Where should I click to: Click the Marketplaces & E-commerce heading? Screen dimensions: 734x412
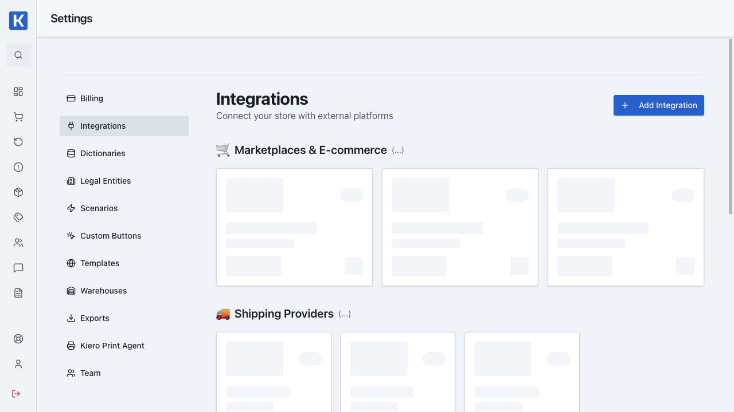click(x=310, y=150)
